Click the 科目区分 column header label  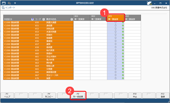coord(8,19)
